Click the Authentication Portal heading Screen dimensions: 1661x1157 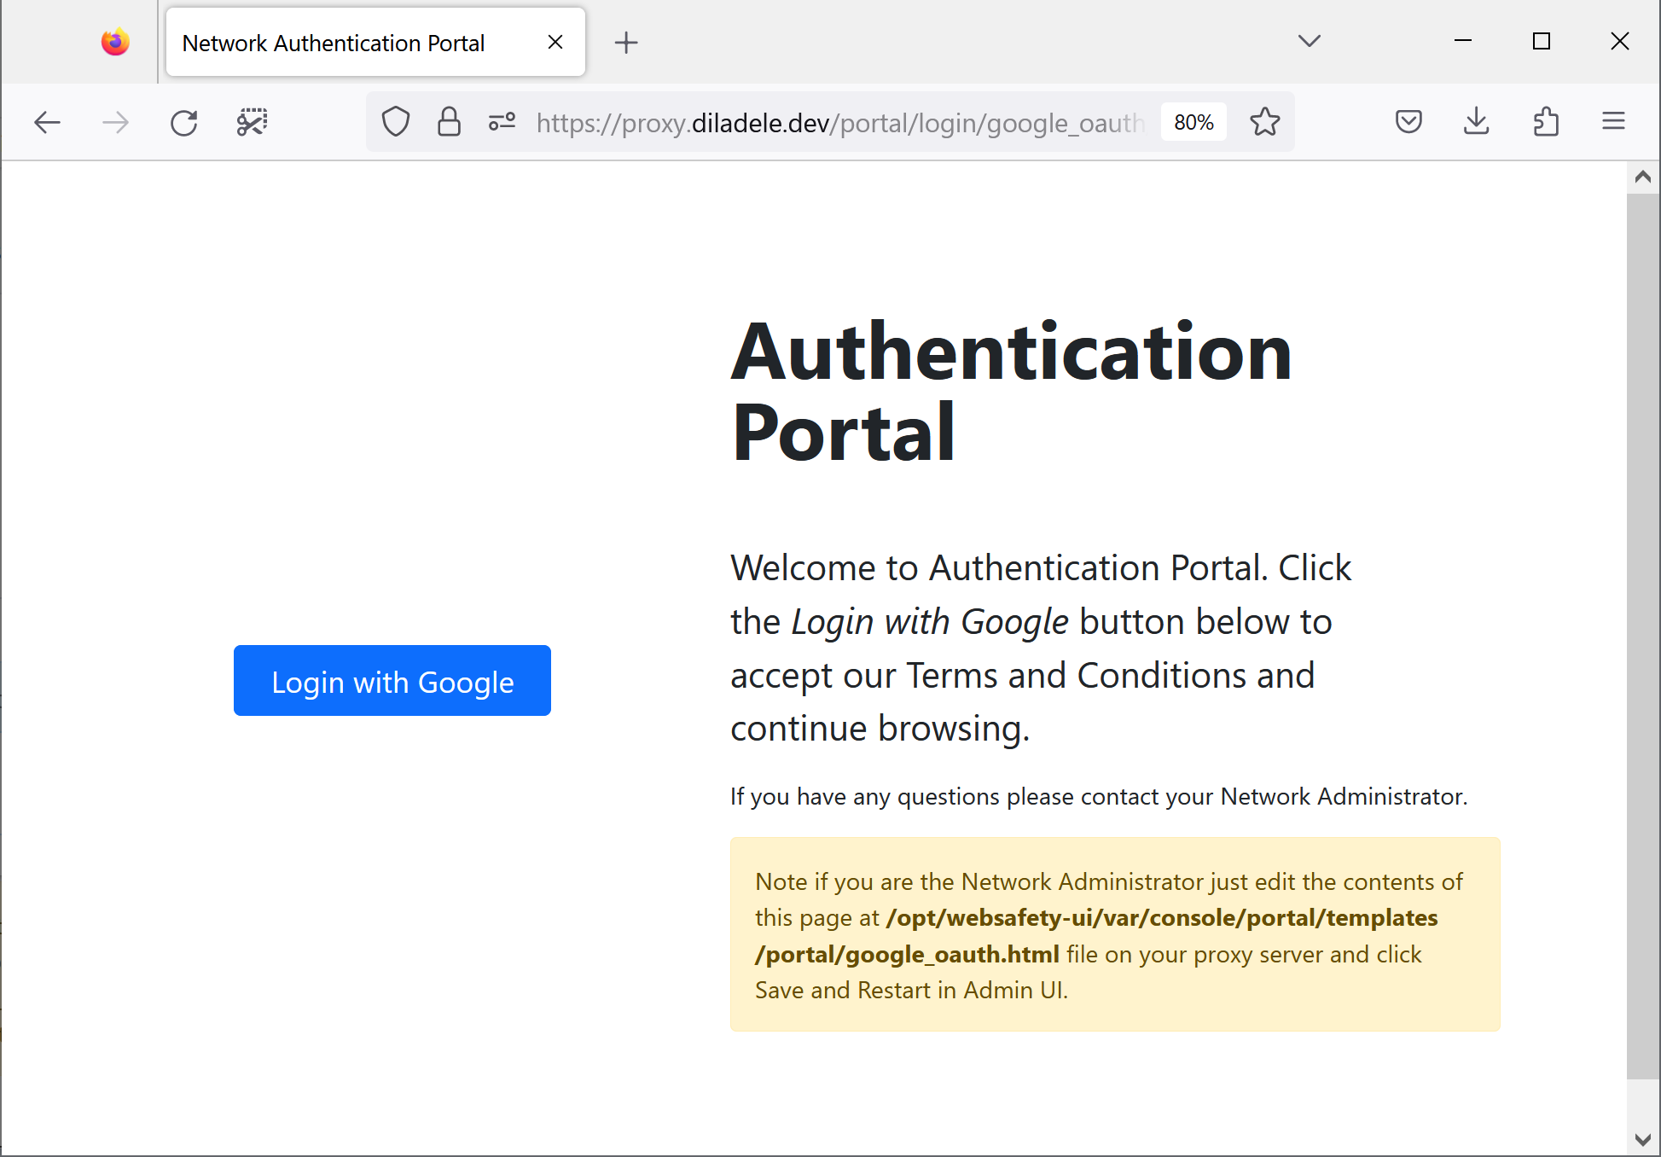coord(1012,392)
